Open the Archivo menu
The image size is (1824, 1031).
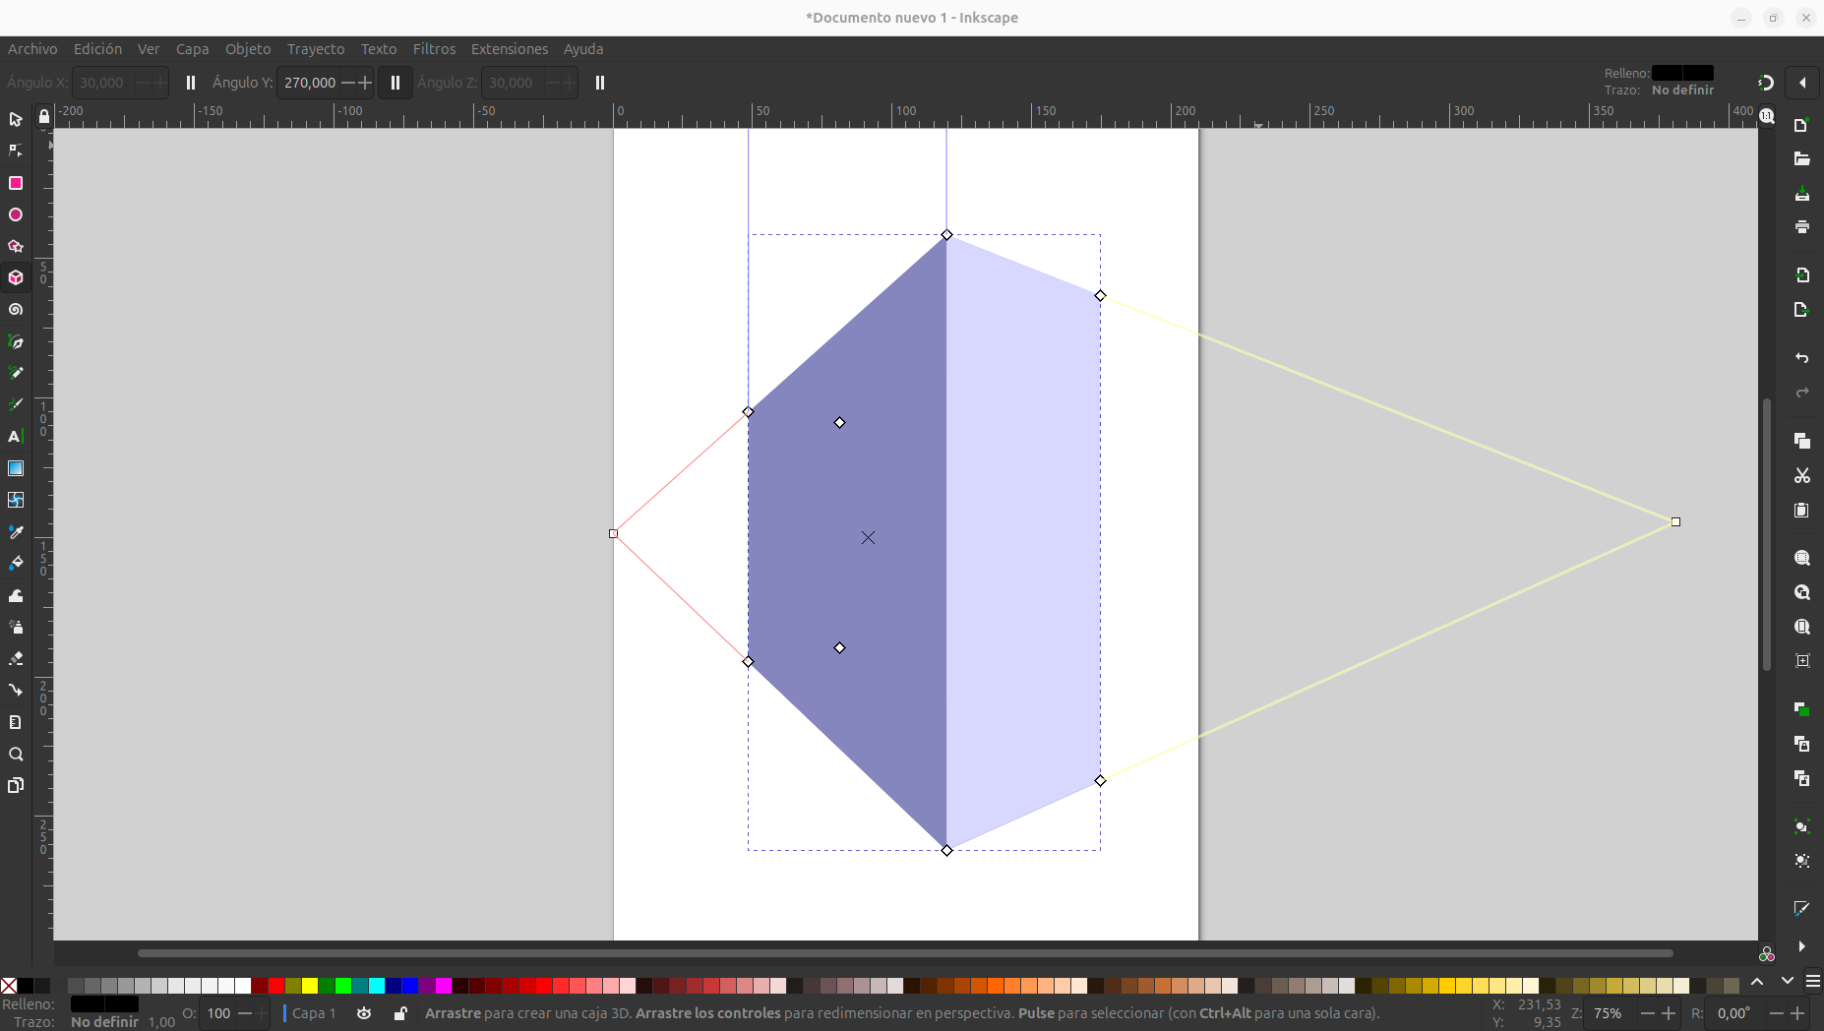click(32, 49)
